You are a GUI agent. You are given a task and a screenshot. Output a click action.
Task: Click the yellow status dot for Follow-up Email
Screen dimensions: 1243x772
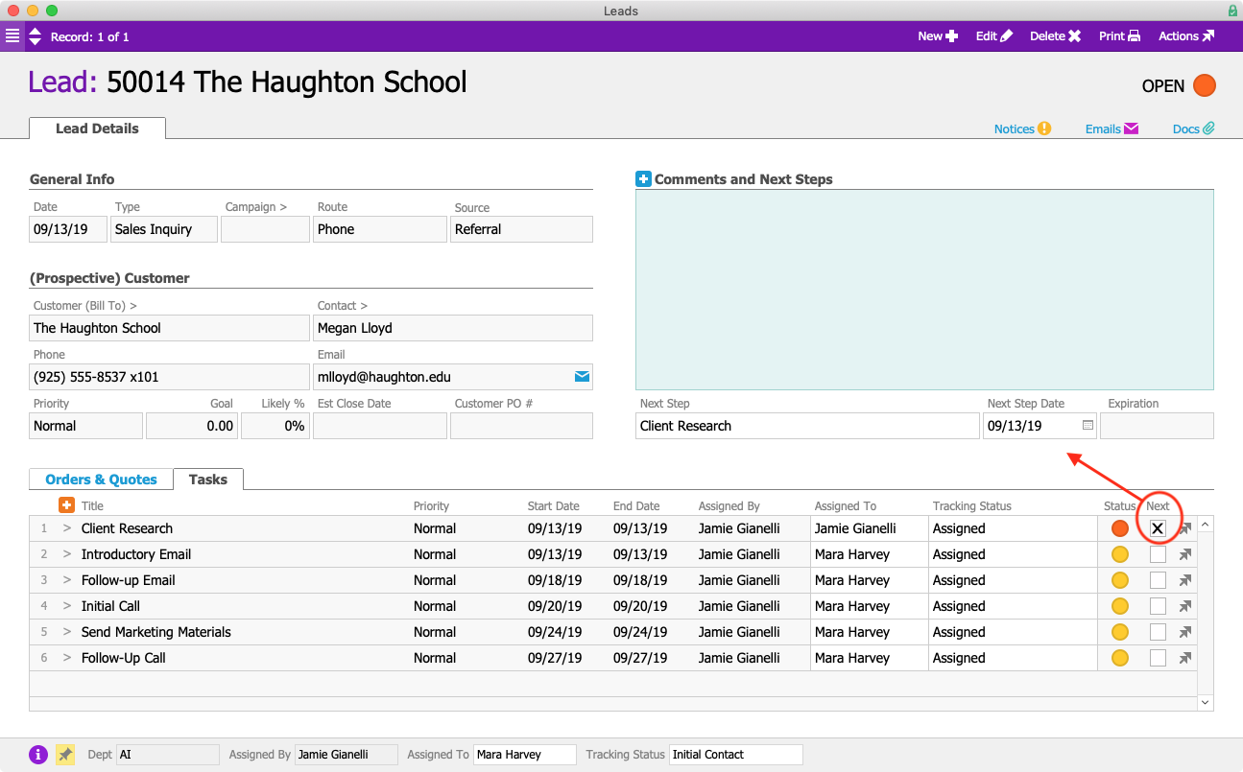pos(1119,580)
